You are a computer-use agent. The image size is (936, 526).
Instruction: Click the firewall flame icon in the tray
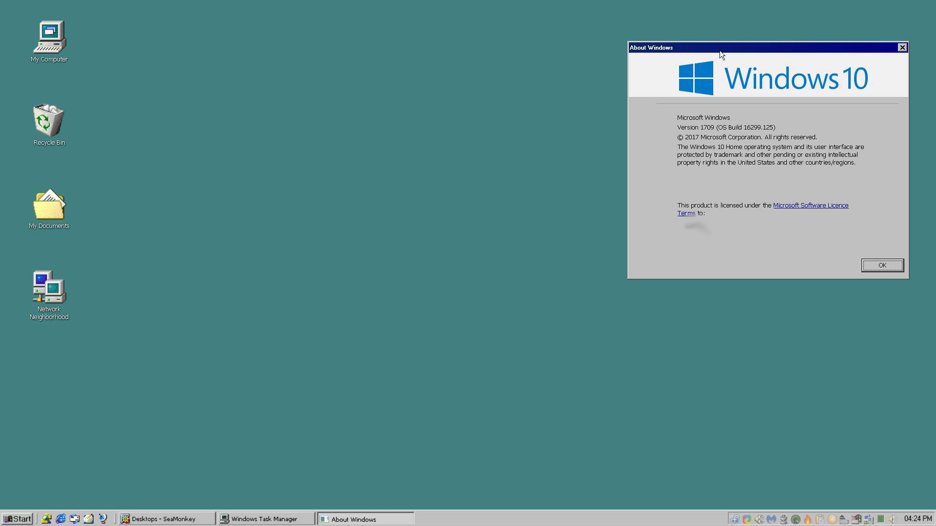pyautogui.click(x=808, y=519)
